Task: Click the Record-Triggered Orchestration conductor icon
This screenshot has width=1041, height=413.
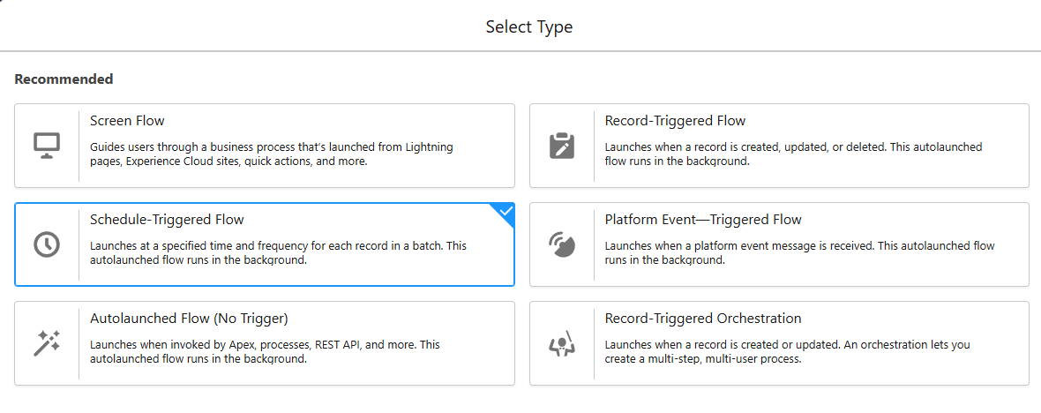Action: coord(562,343)
